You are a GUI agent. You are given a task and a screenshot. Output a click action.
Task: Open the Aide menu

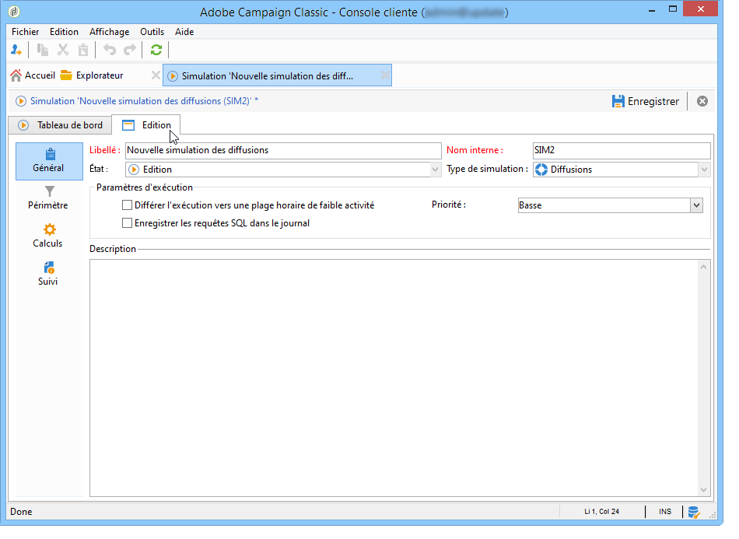click(184, 32)
